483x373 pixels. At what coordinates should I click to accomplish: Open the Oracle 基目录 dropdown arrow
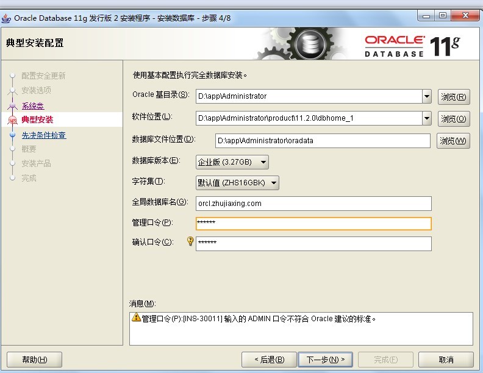(427, 96)
